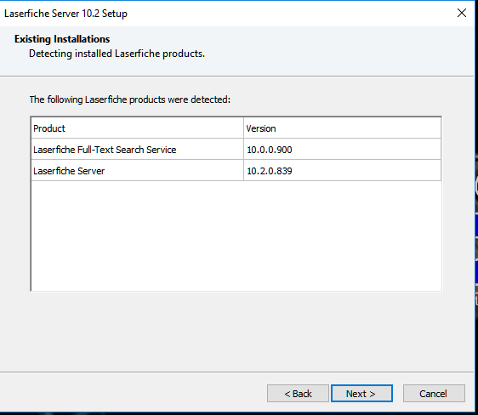Click the Detecting installed Laserfiche products subtitle
Screen dimensions: 478x415
117,54
